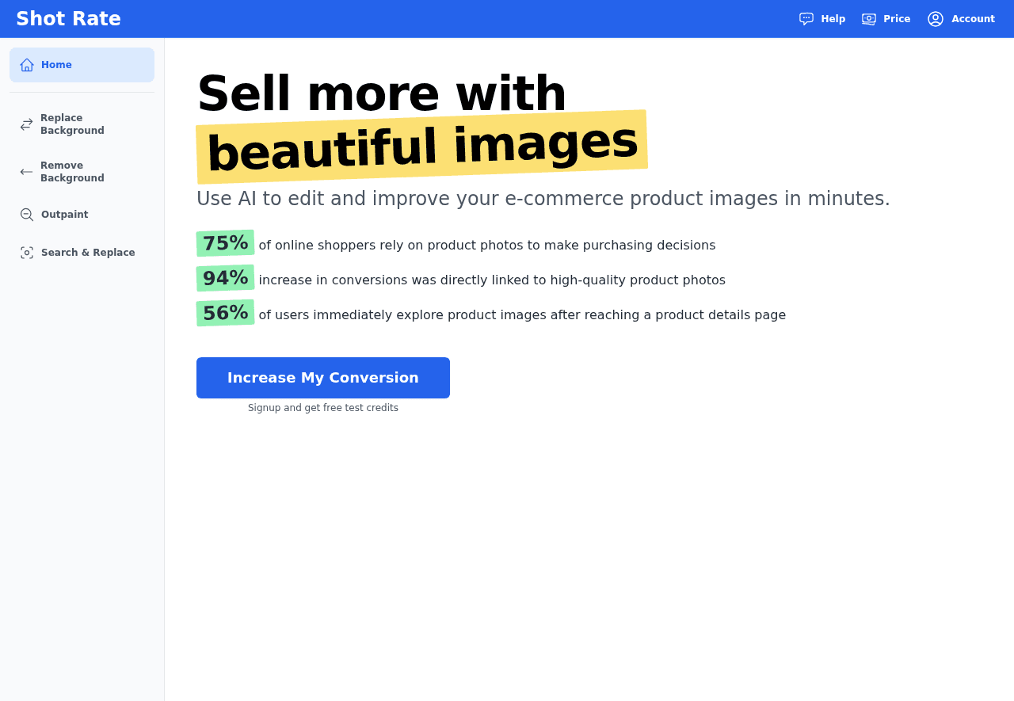Viewport: 1014px width, 701px height.
Task: Click the Outpaint magnifier-minus icon
Action: [27, 215]
